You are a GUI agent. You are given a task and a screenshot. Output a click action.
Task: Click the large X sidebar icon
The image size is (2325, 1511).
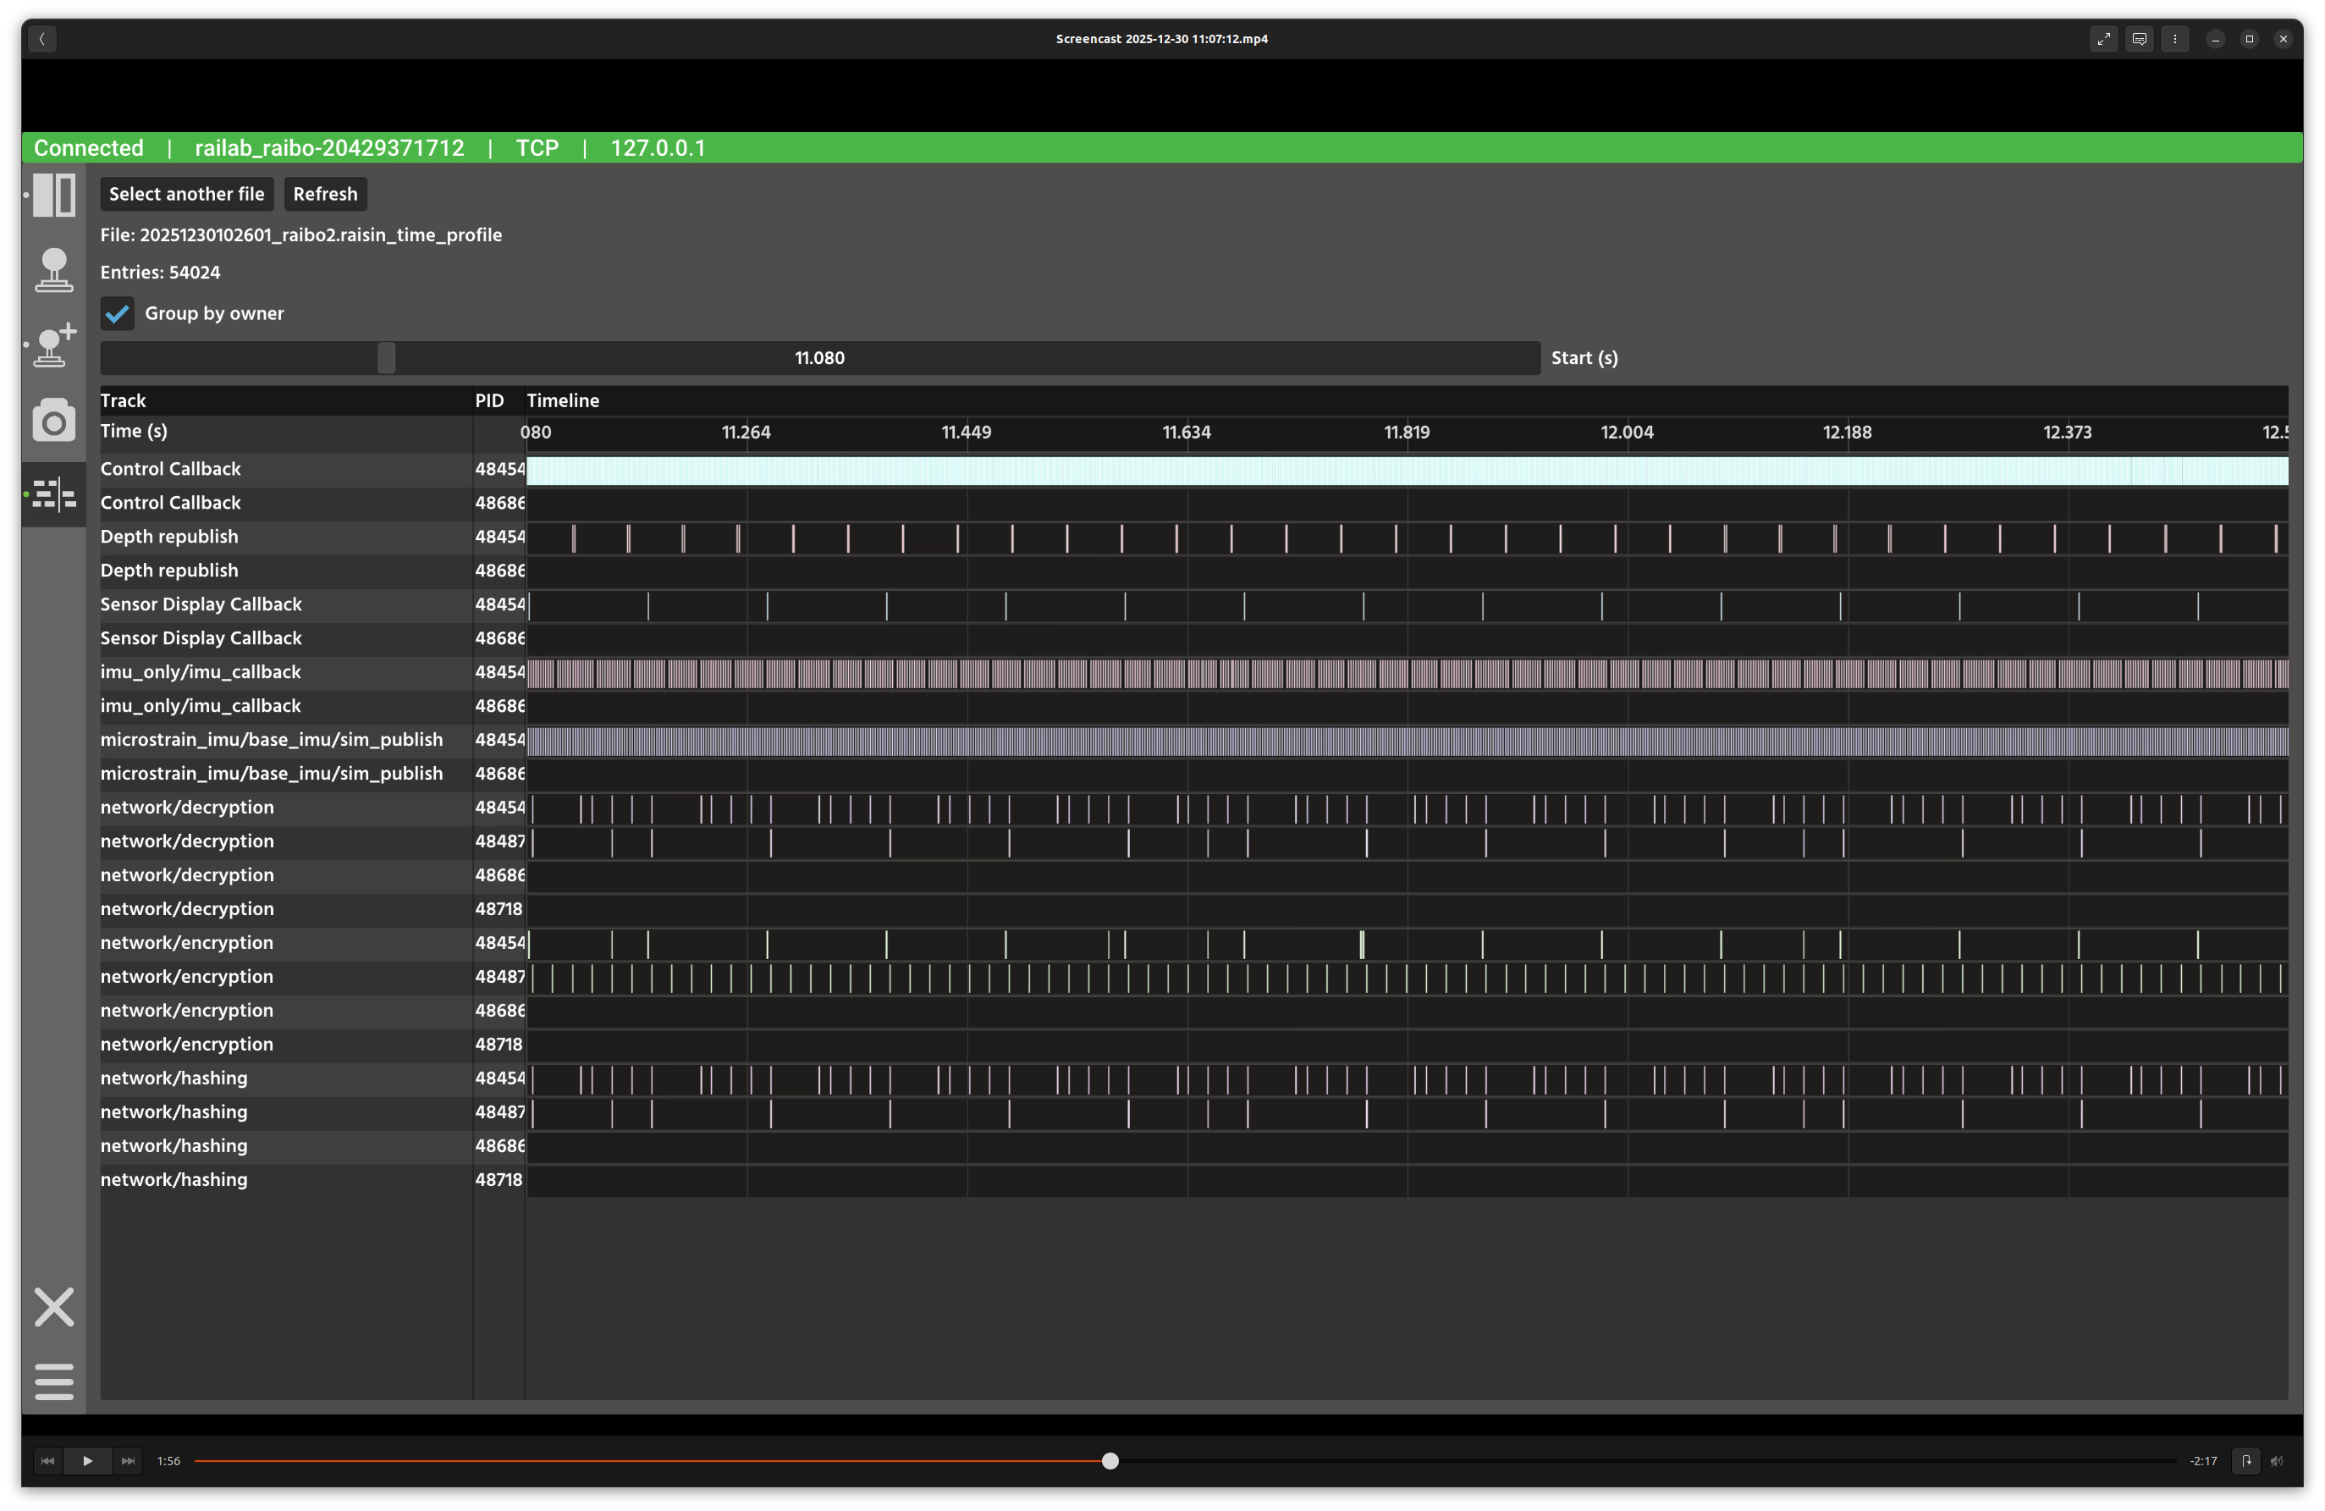pos(53,1307)
